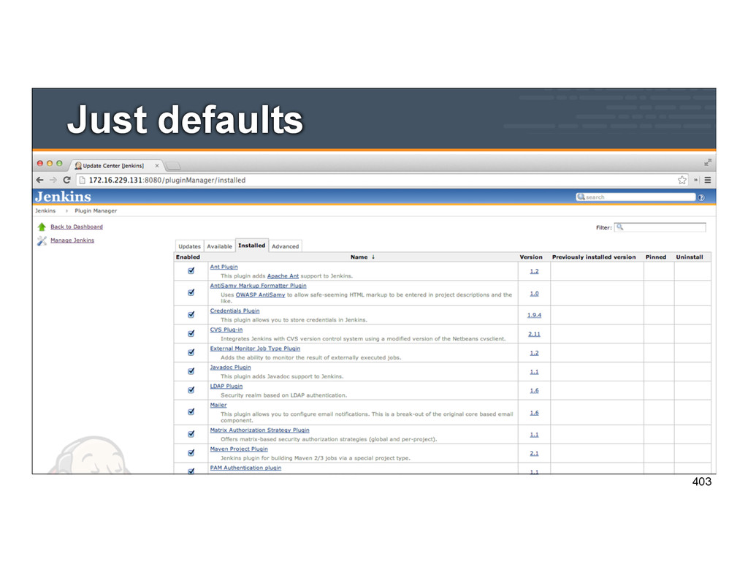This screenshot has width=748, height=578.
Task: Open the LDAP Plugin link
Action: tap(226, 386)
